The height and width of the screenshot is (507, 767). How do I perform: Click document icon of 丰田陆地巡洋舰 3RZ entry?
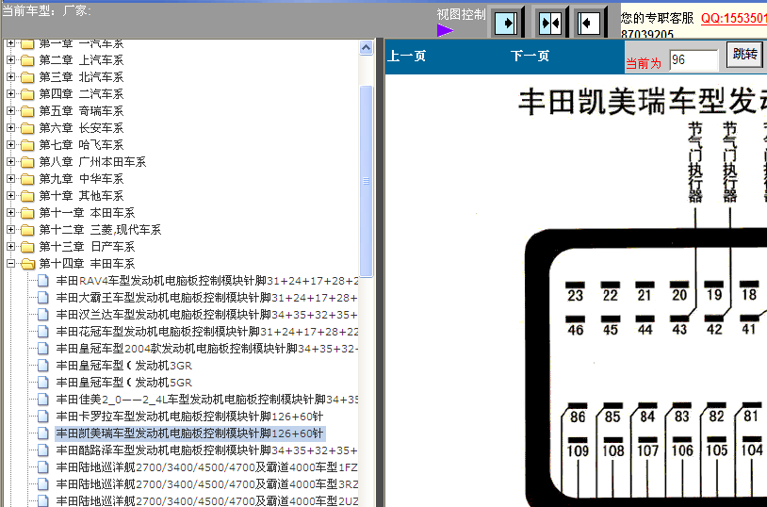tap(43, 484)
